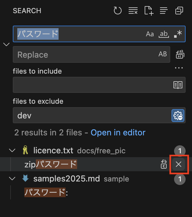The width and height of the screenshot is (192, 217).
Task: Clear search results
Action: point(133,11)
